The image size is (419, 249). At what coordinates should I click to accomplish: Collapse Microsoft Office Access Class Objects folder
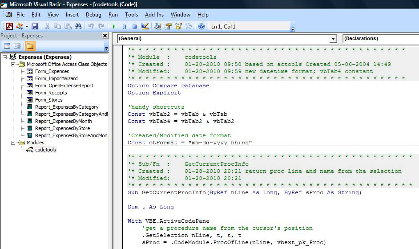13,64
